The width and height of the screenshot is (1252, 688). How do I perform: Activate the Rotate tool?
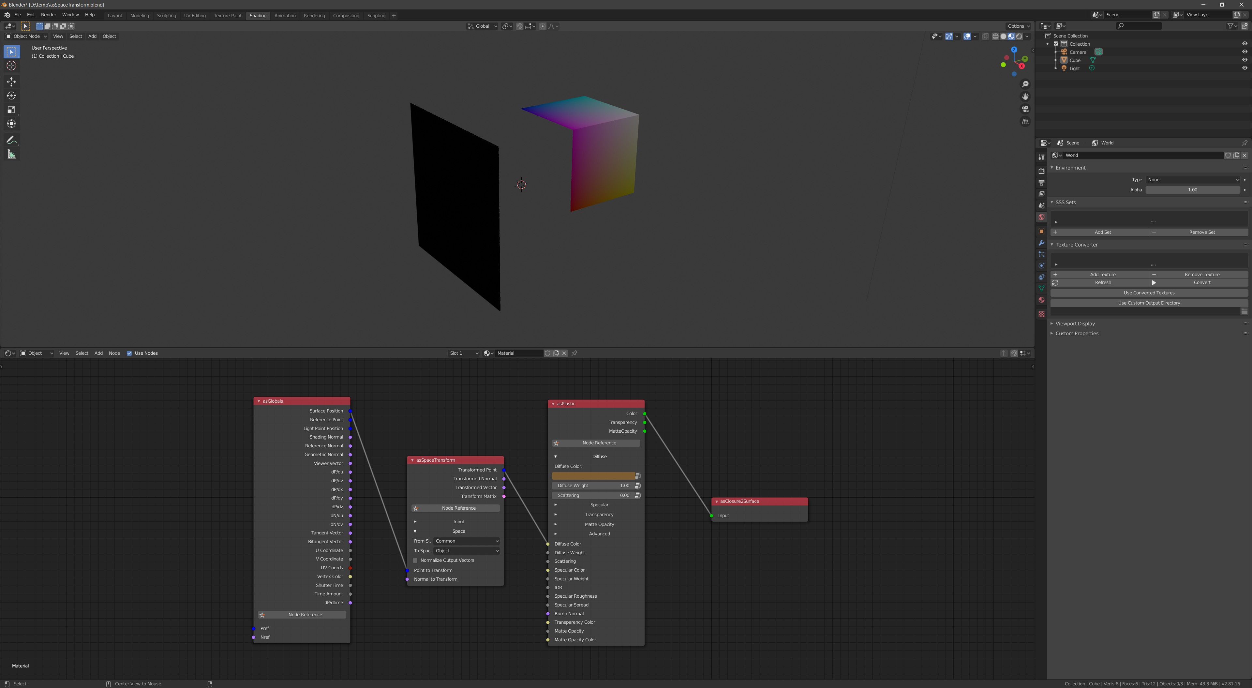(x=11, y=96)
